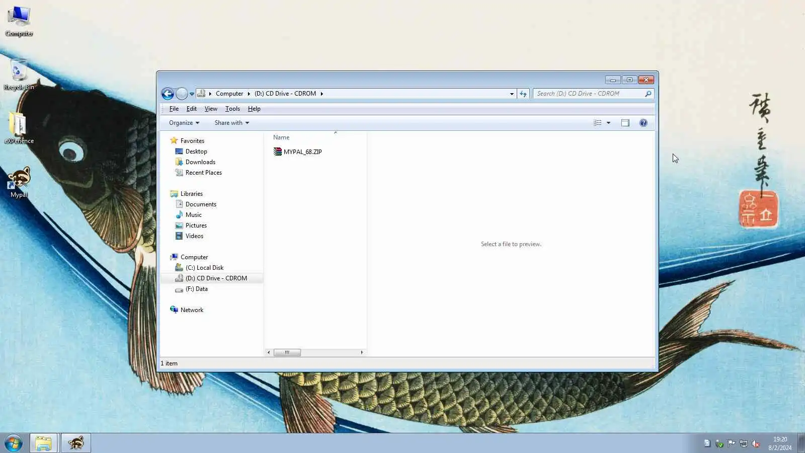Open the Documents library

(201, 204)
